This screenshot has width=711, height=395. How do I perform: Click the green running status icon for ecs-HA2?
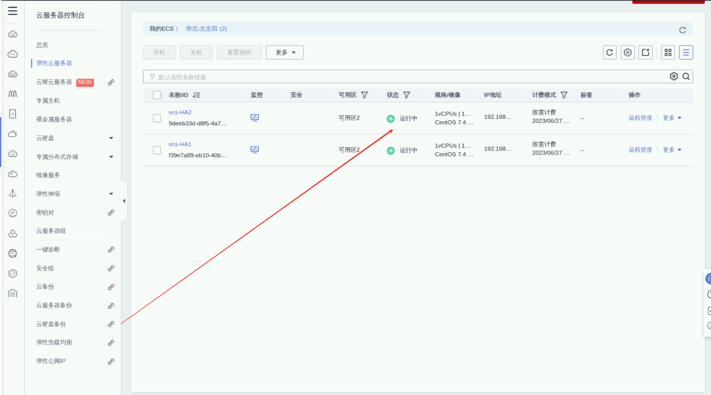(x=391, y=118)
